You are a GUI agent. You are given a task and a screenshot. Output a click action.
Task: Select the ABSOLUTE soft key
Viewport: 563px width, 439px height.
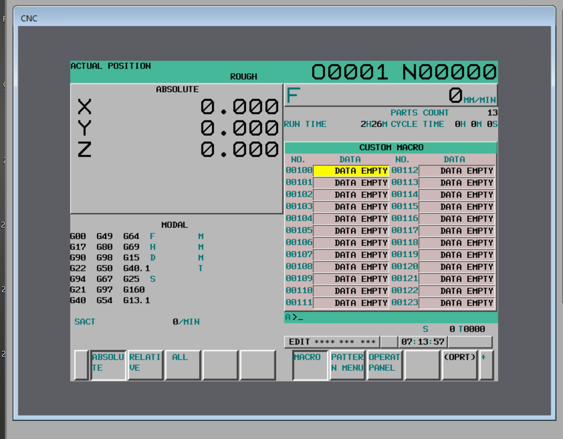click(108, 365)
